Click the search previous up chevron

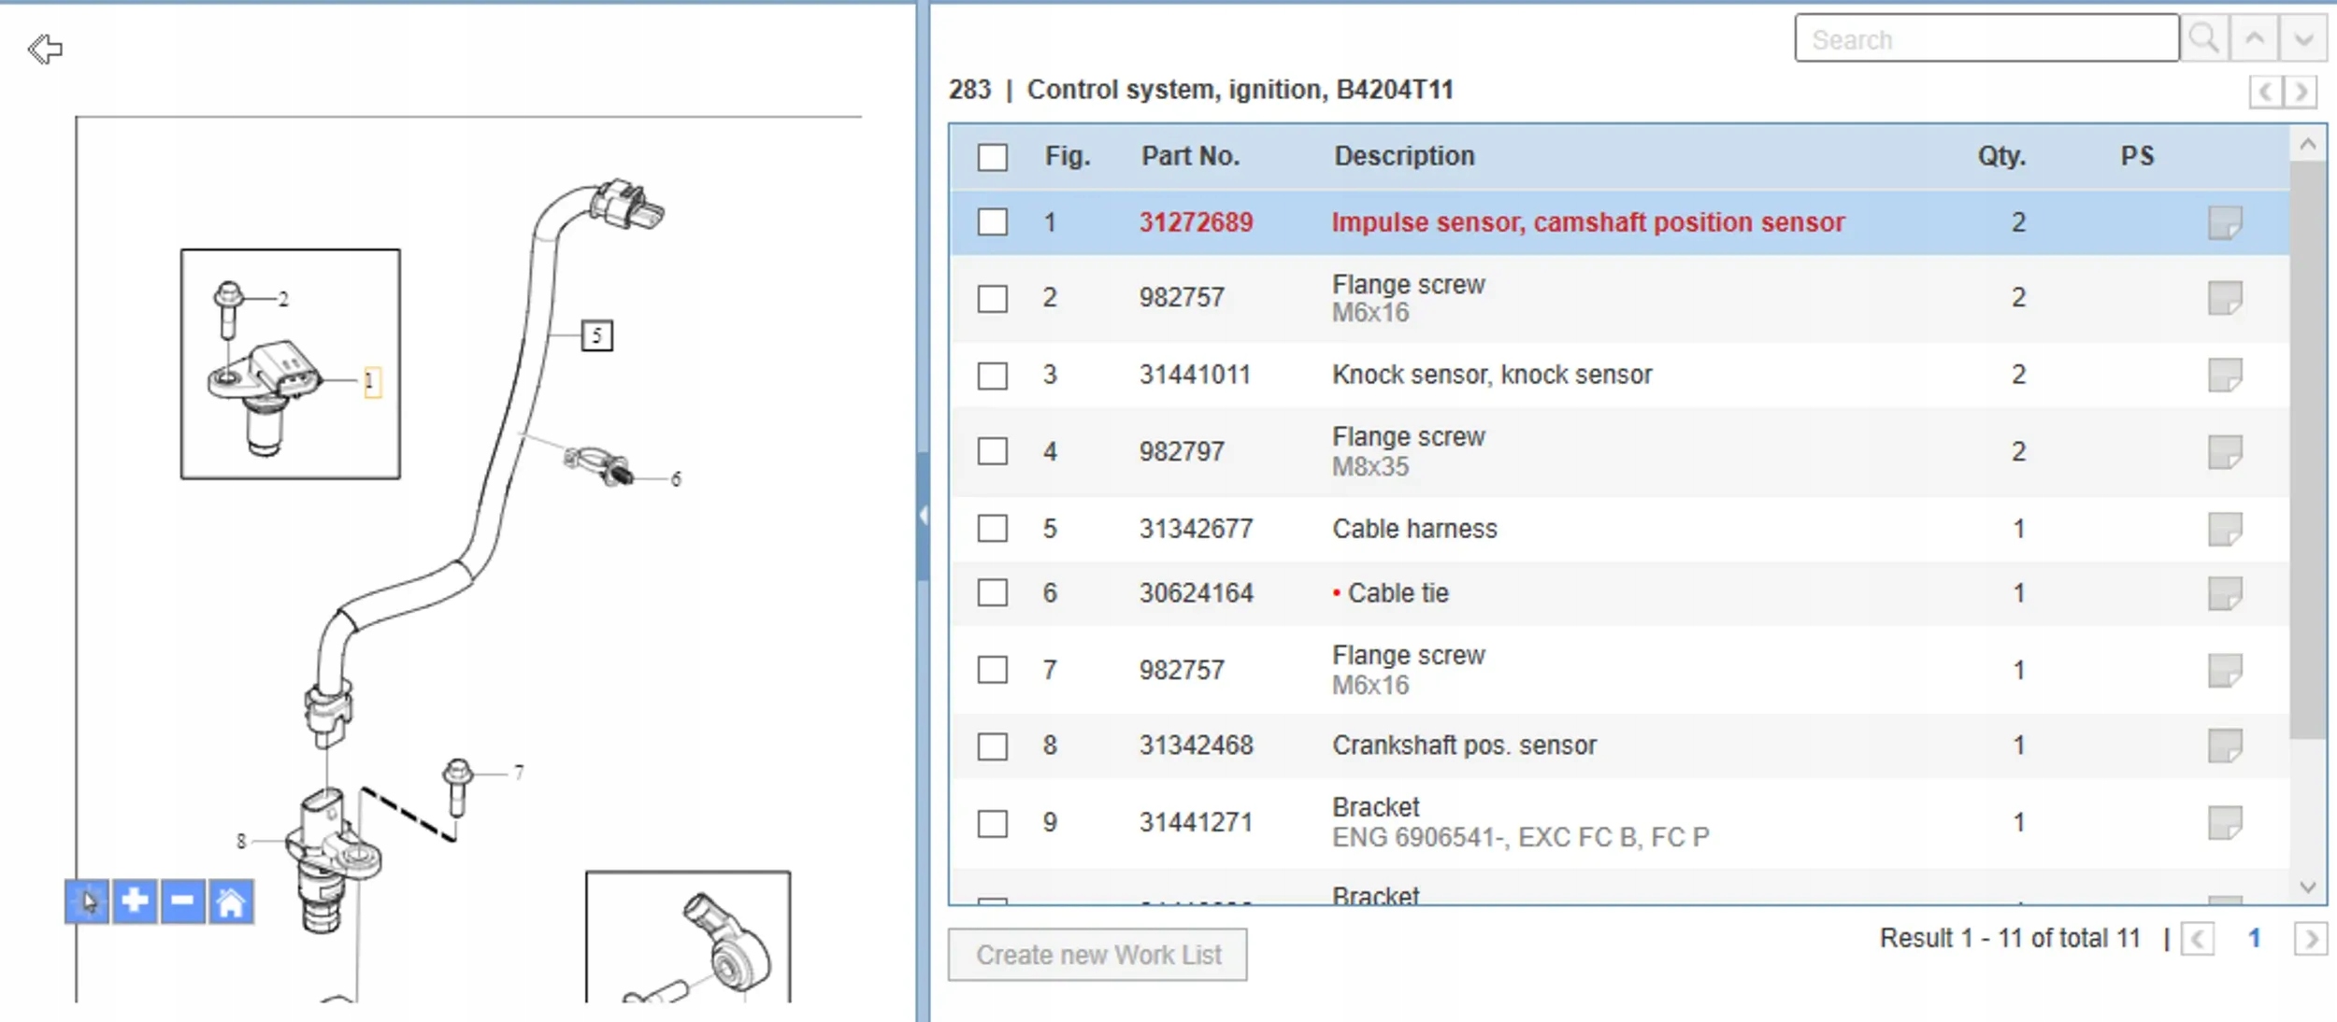click(x=2254, y=39)
